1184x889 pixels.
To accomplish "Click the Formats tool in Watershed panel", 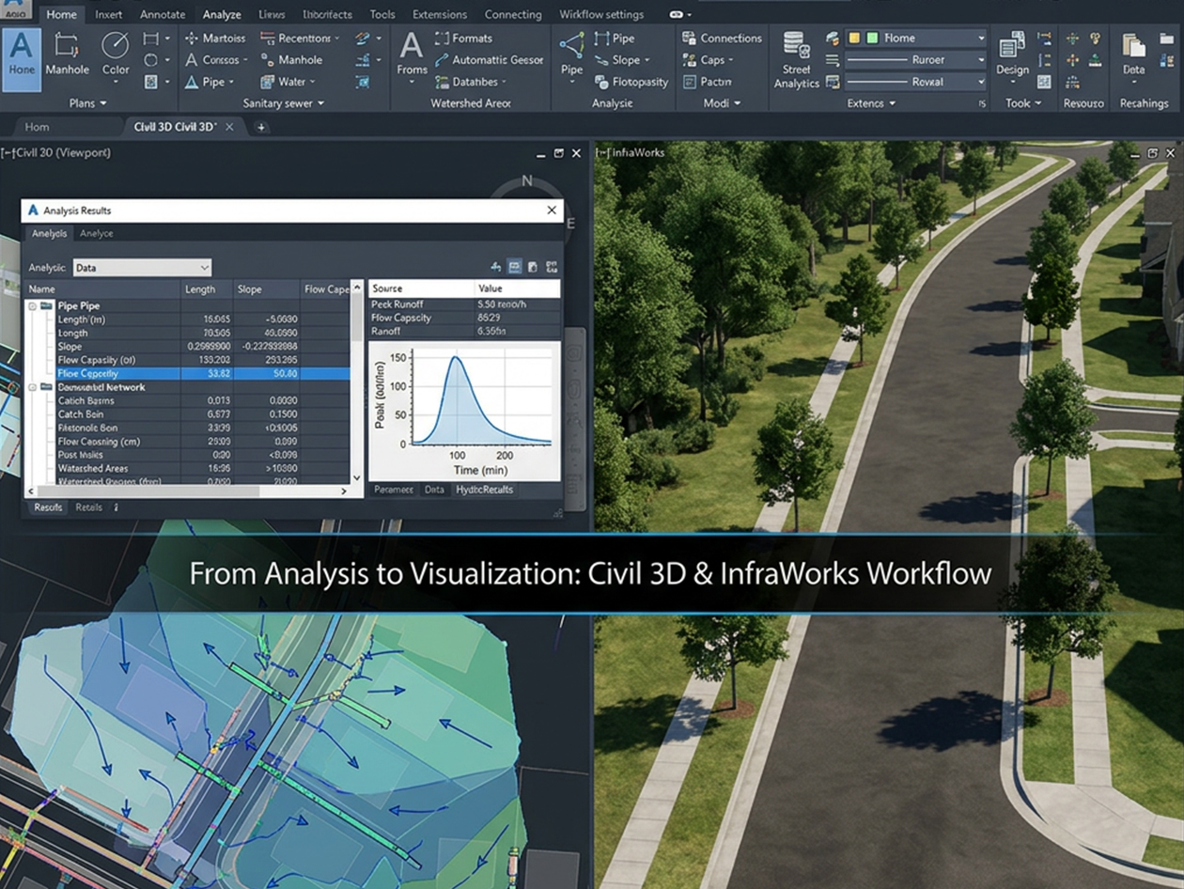I will (464, 39).
